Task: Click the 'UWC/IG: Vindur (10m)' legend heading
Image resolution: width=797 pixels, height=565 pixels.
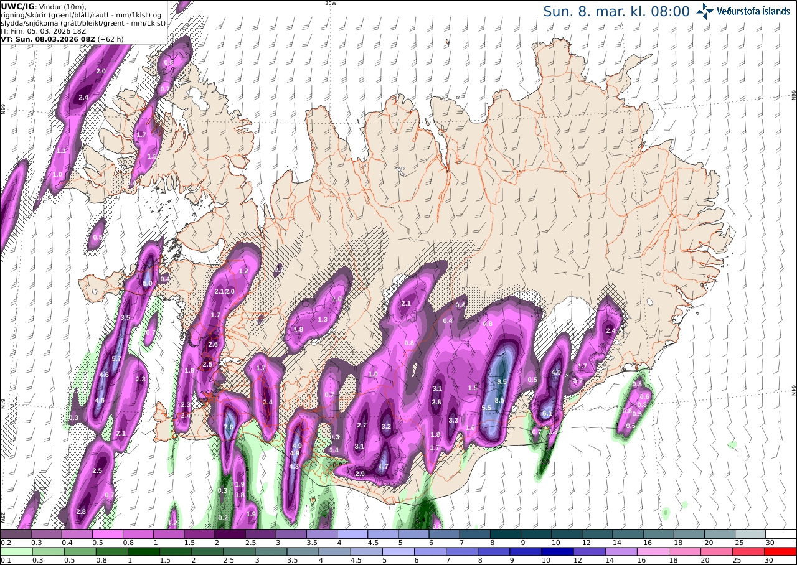Action: [x=43, y=6]
